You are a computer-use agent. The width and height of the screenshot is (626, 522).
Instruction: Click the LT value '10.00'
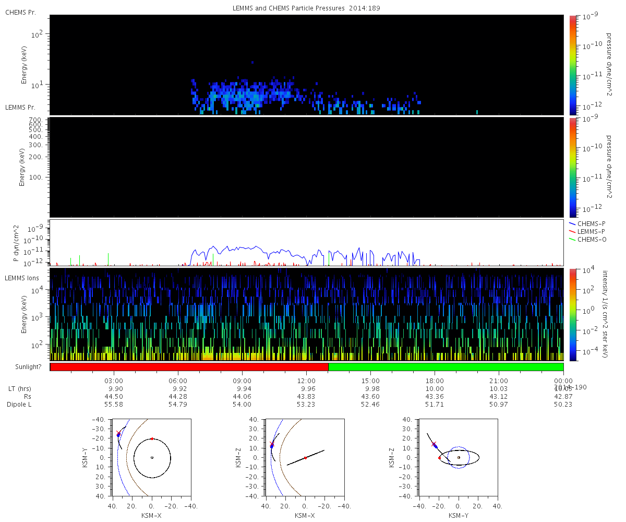435,389
